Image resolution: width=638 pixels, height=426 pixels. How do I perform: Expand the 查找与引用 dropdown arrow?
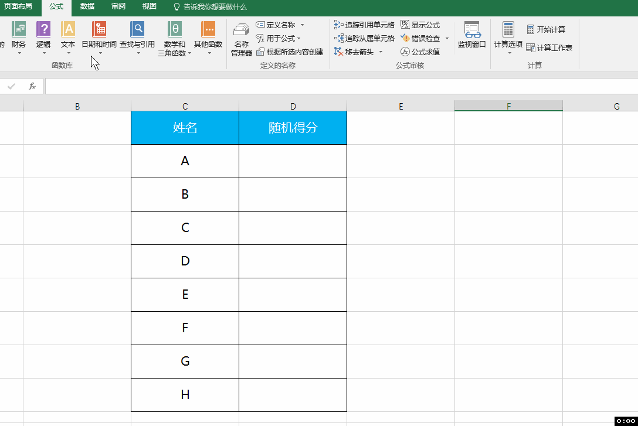[138, 53]
